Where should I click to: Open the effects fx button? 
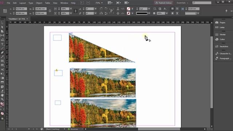click(x=165, y=9)
